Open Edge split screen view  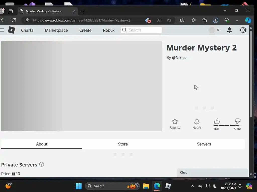[x=182, y=20]
